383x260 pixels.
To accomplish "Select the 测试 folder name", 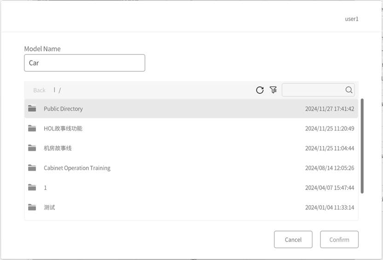I will 49,207.
